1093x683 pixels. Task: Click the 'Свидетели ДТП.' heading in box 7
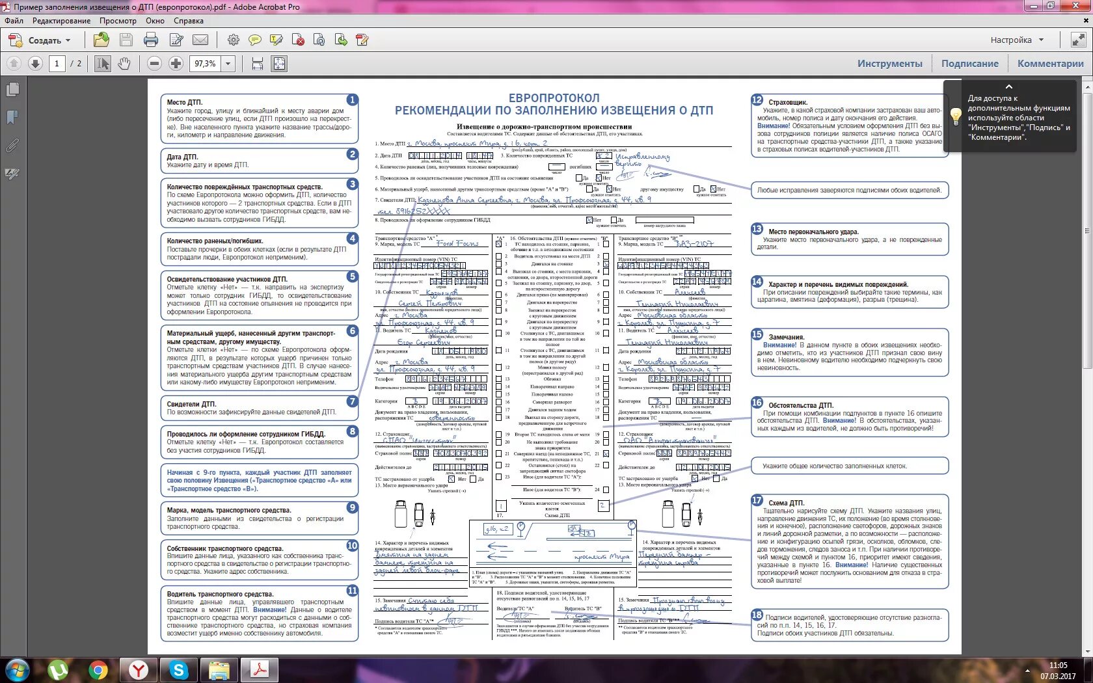click(191, 405)
